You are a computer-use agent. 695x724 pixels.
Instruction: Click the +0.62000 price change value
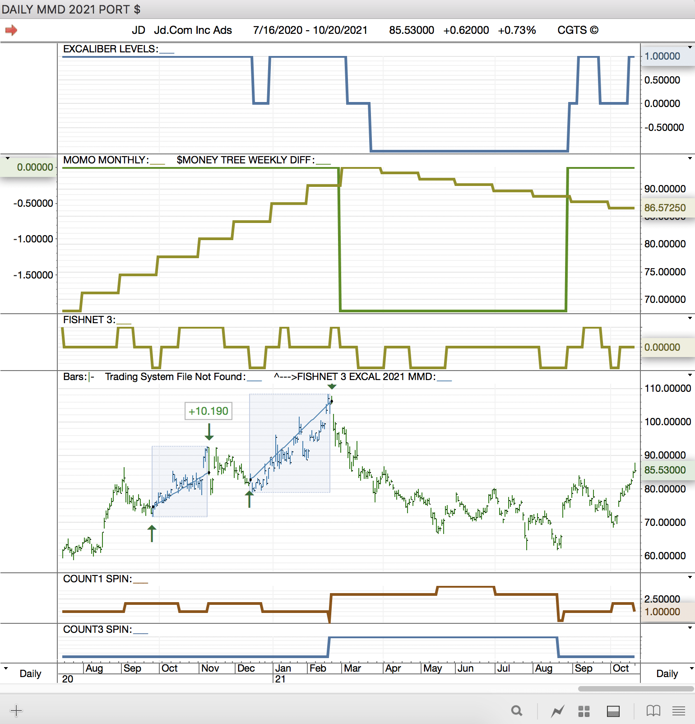click(466, 30)
